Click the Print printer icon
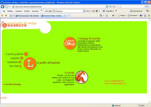The width and height of the screenshot is (151, 107). (x=113, y=15)
